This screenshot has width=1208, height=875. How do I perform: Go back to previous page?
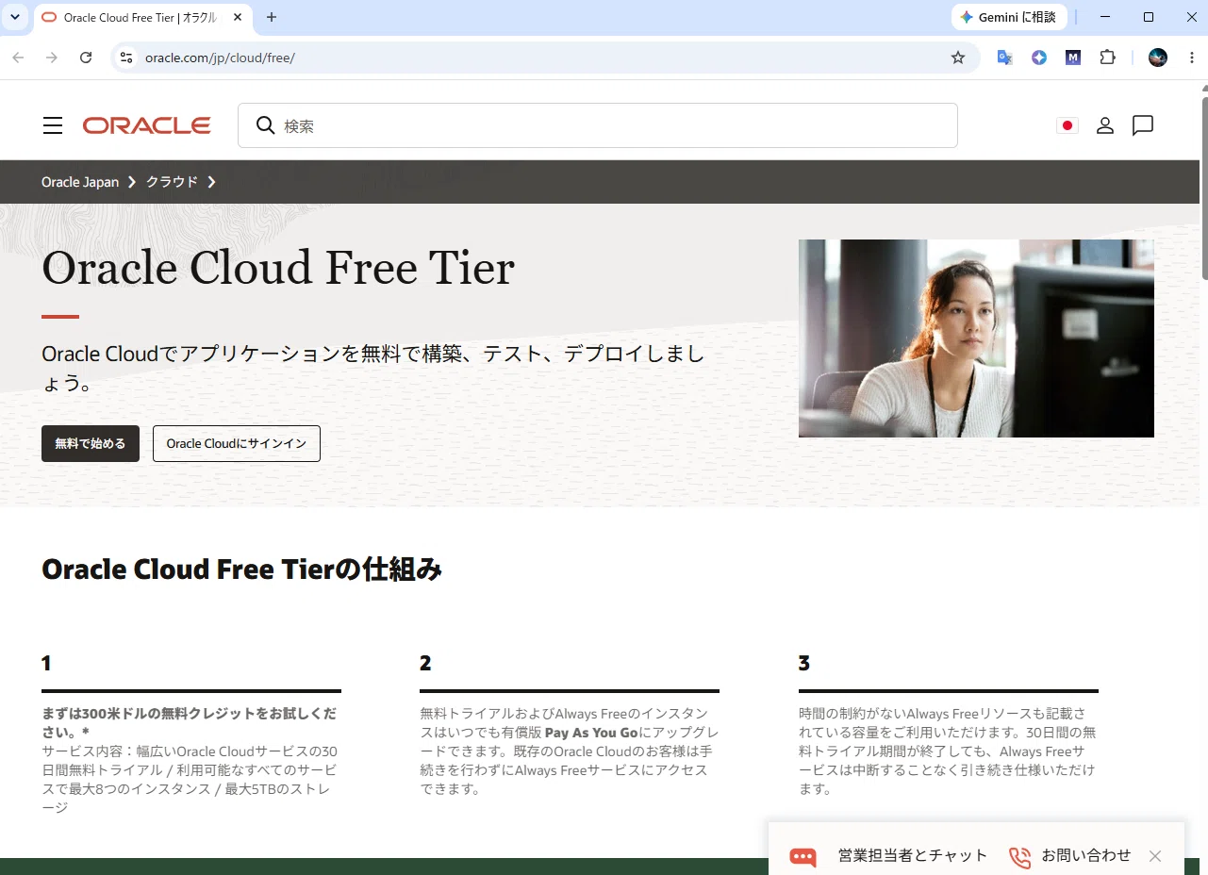(x=18, y=58)
